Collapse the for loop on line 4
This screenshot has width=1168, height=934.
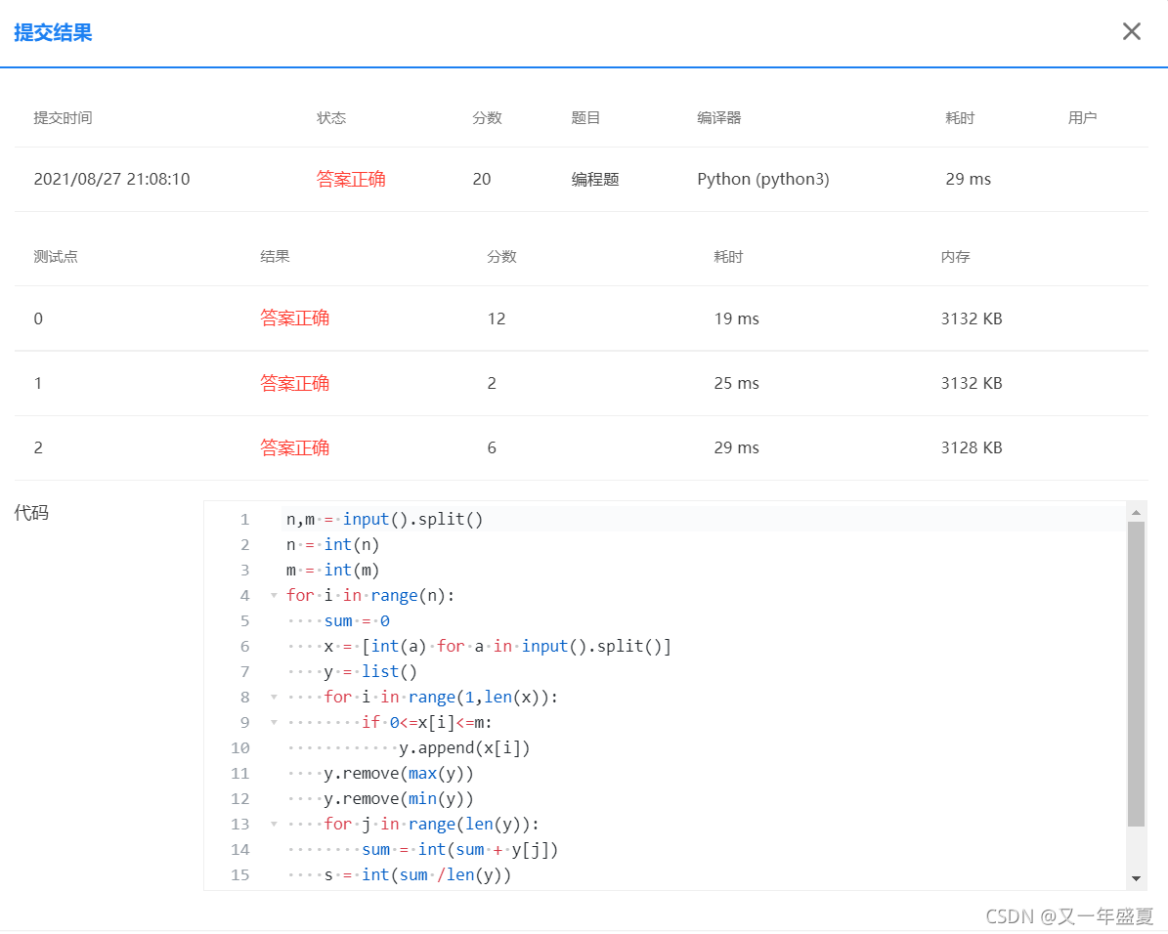(x=273, y=595)
